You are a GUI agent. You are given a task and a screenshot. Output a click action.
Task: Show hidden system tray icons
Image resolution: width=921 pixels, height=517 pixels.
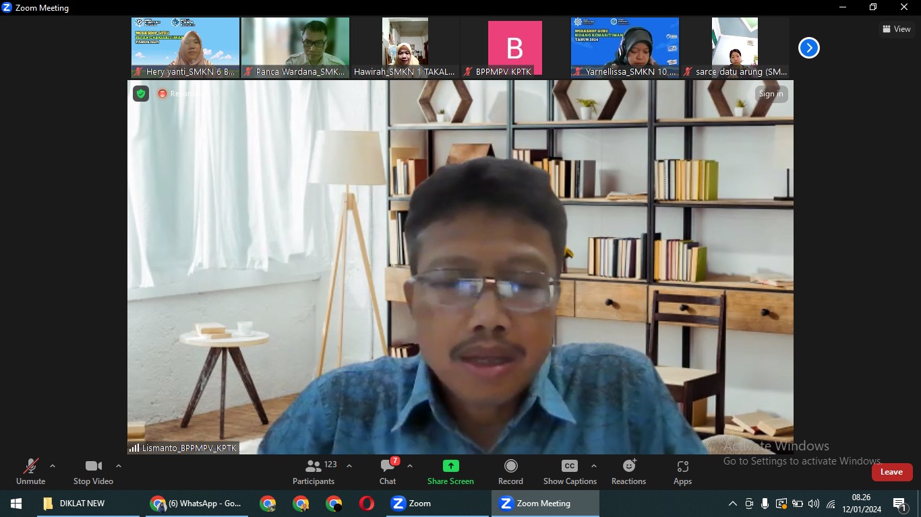[x=733, y=504]
